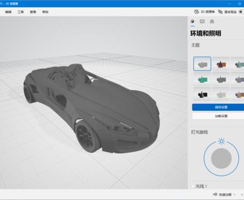Click the sun handle on light rotation dial
Viewport: 244px width, 200px height.
click(221, 142)
